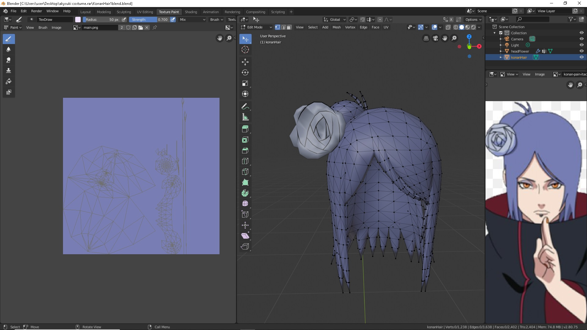587x330 pixels.
Task: Click the main.png image name field
Action: point(100,28)
